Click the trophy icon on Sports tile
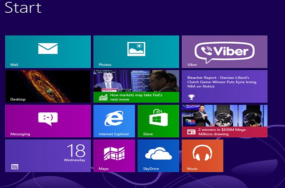285x188 pixels. point(191,97)
